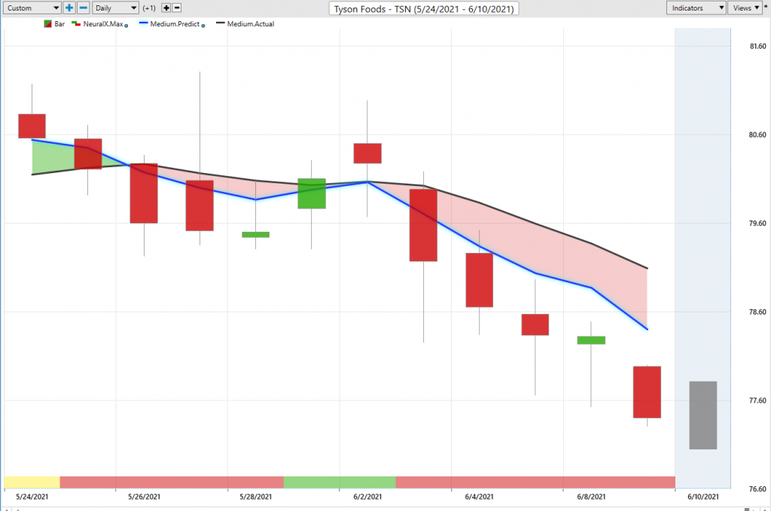Click the 78.60 price axis label

[x=757, y=312]
